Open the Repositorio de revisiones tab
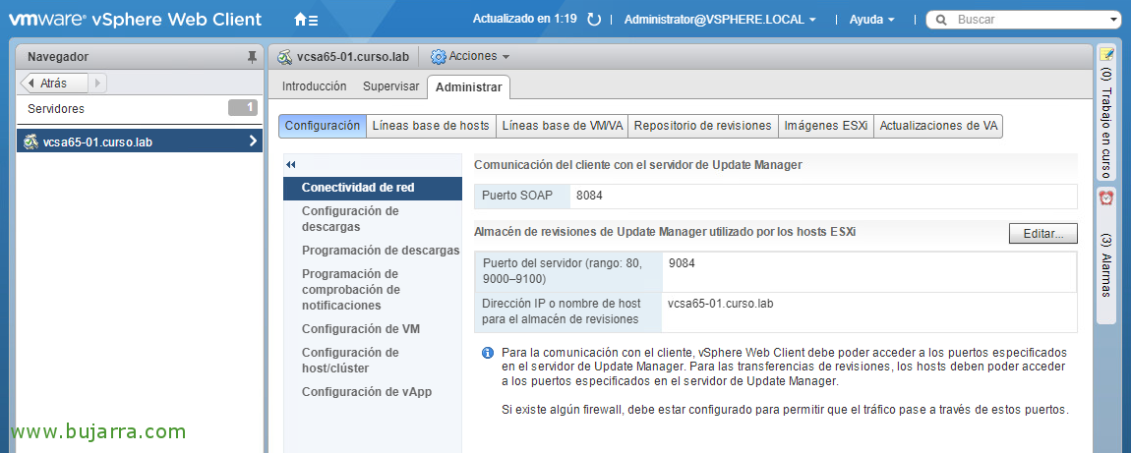Viewport: 1131px width, 453px height. coord(703,126)
